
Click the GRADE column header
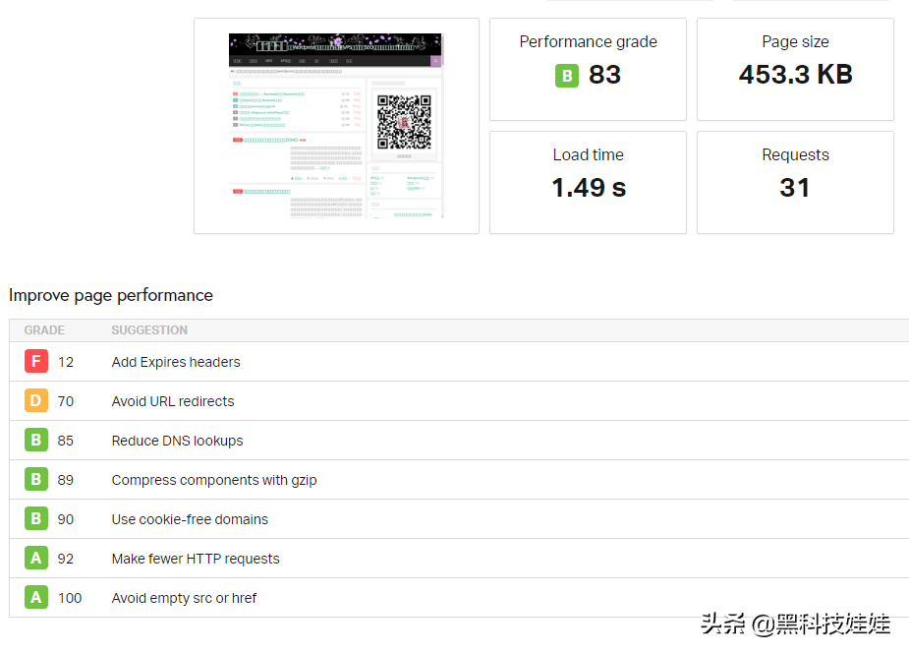point(44,330)
